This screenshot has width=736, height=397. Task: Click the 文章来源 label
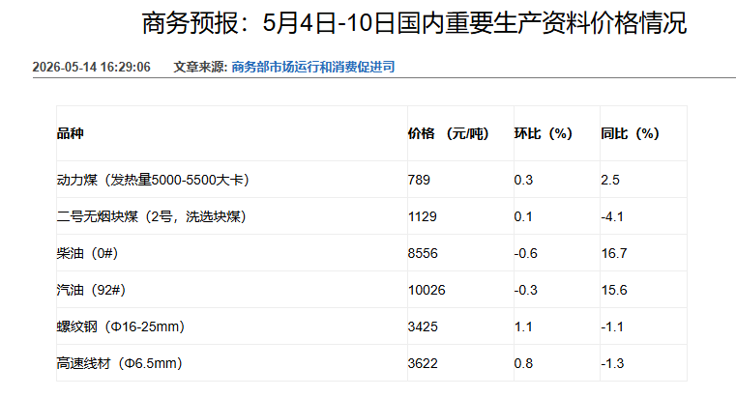coord(200,67)
